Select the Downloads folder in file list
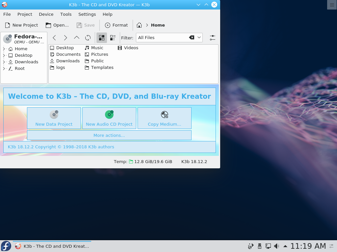 (65, 61)
